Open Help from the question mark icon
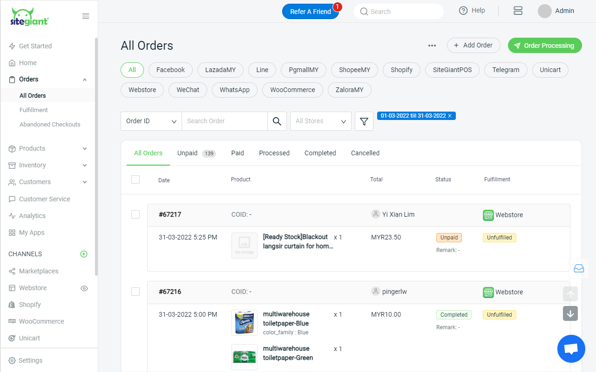The image size is (596, 372). (463, 11)
